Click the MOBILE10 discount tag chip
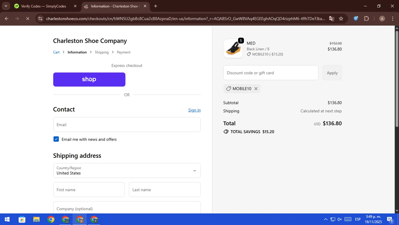 coord(242,89)
